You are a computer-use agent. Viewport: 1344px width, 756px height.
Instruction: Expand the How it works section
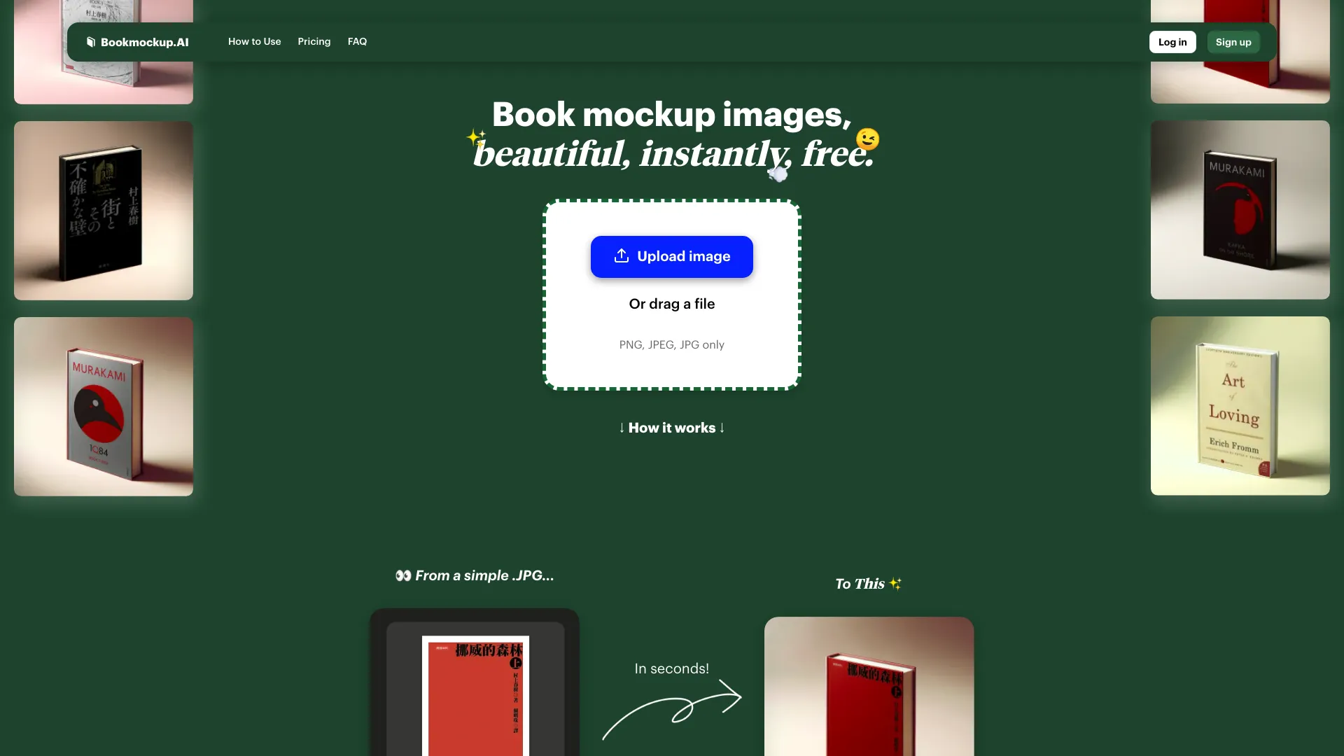pyautogui.click(x=671, y=428)
